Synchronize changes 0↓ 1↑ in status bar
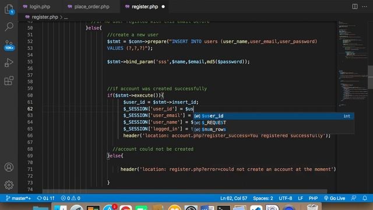 (46, 198)
